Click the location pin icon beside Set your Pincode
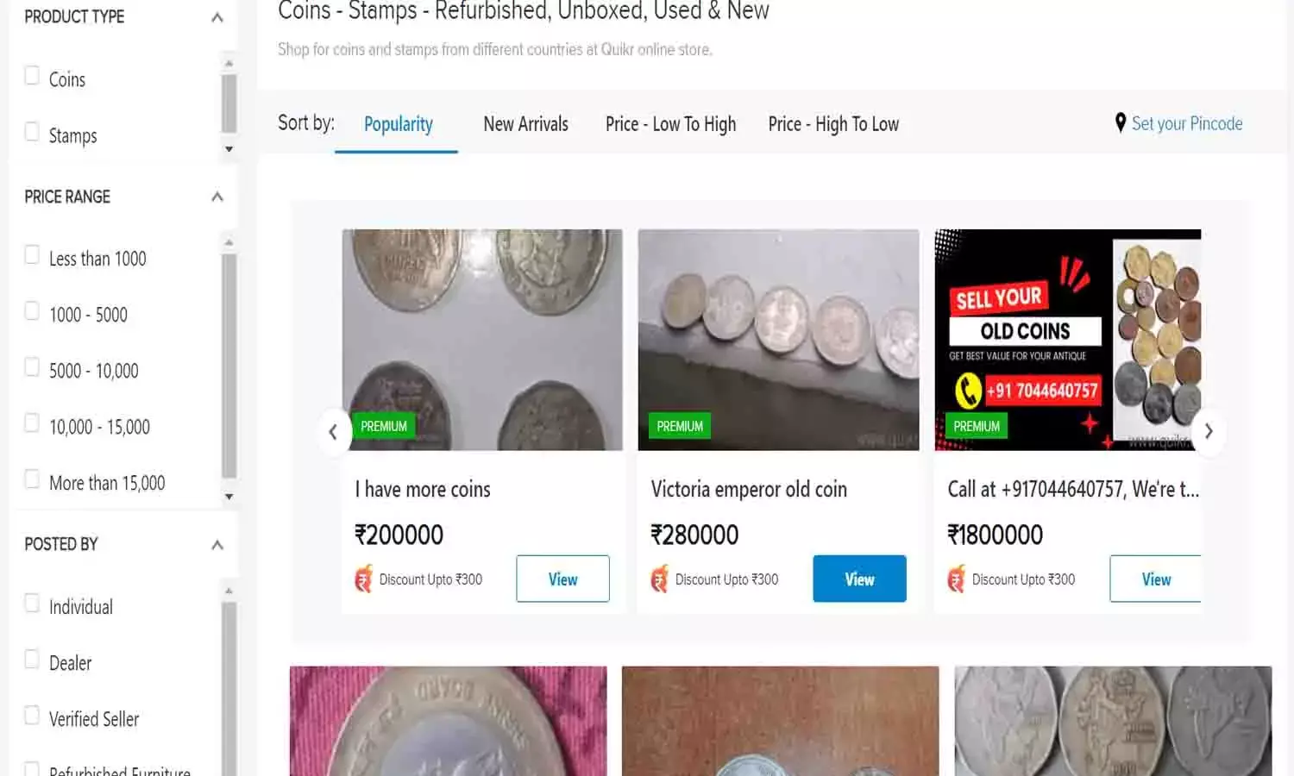 1120,123
